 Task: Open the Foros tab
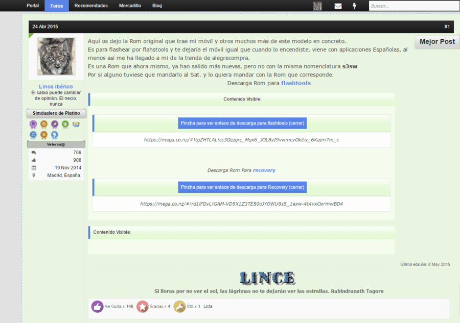click(57, 6)
